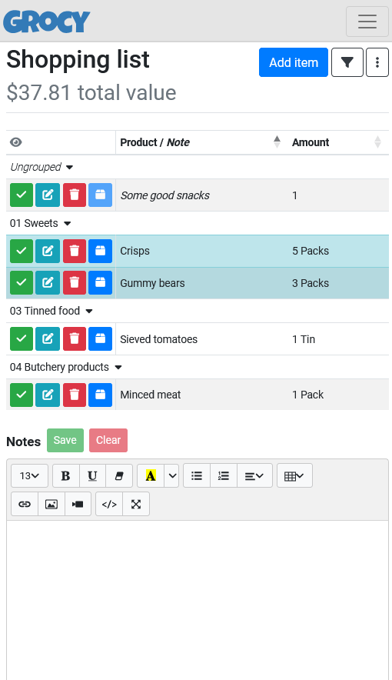Toggle underline formatting in notes

[x=92, y=475]
